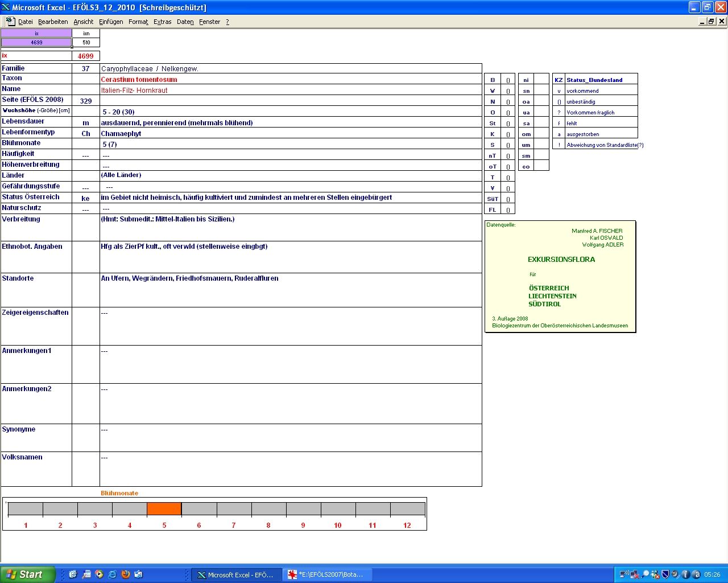Open the Daten menu
Image resolution: width=728 pixels, height=583 pixels.
pyautogui.click(x=185, y=22)
